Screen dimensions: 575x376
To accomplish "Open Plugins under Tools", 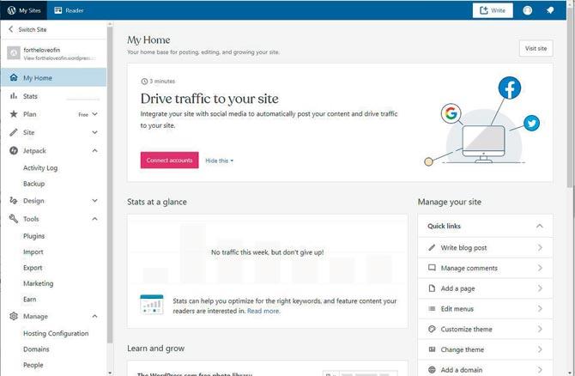I will (x=33, y=236).
